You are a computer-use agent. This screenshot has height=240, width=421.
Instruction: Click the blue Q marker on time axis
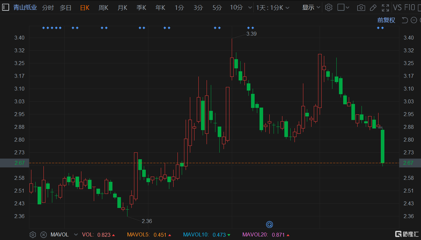click(269, 224)
